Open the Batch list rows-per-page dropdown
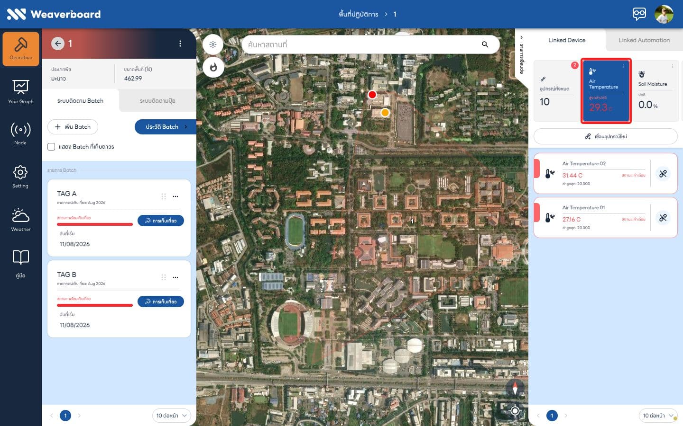 point(171,416)
